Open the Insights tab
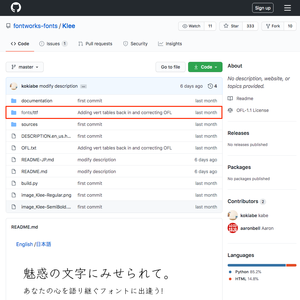This screenshot has height=300, width=300. tap(170, 44)
